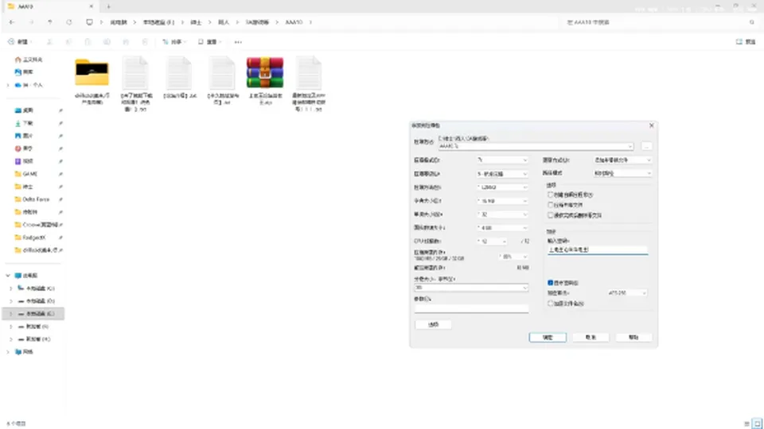Switch to large icons view in the status bar

pos(757,423)
